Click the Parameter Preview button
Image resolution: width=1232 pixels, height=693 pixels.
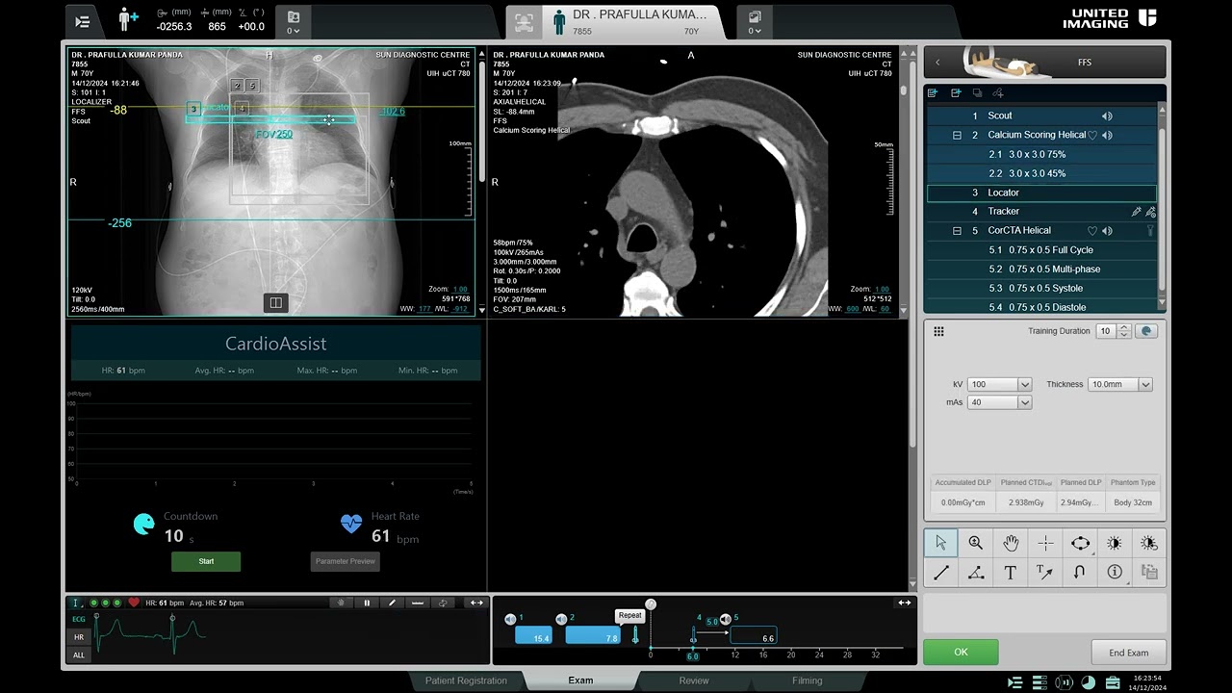pyautogui.click(x=345, y=561)
